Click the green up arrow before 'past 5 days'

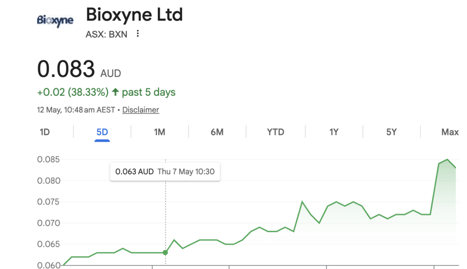(x=115, y=92)
